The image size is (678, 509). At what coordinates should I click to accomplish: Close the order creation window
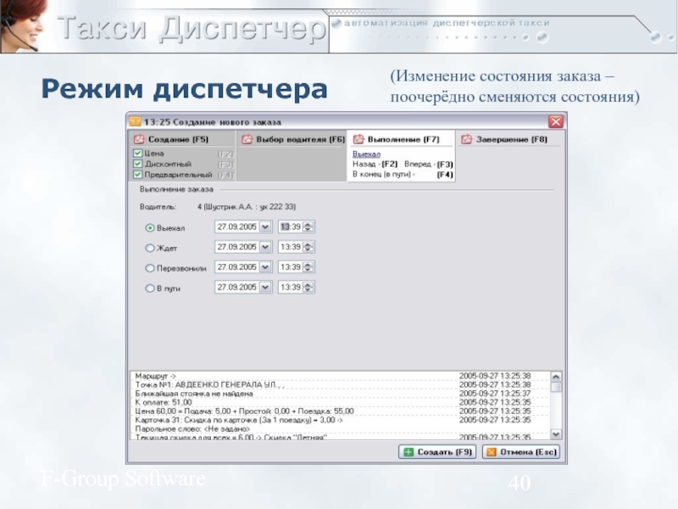click(x=556, y=121)
